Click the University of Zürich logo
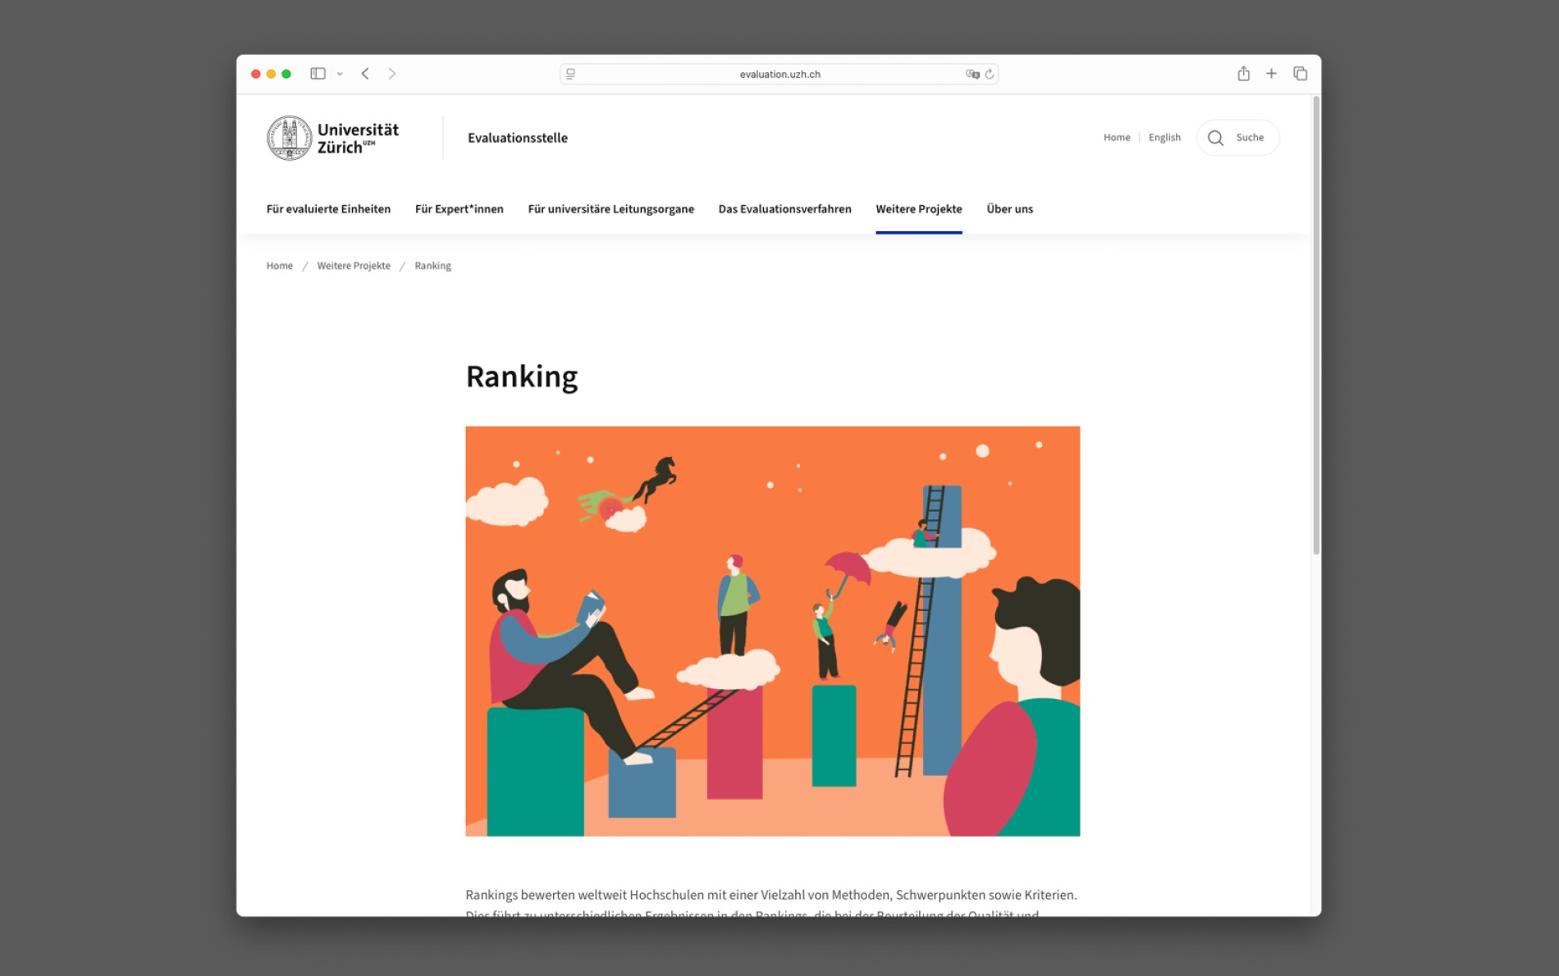 (332, 138)
